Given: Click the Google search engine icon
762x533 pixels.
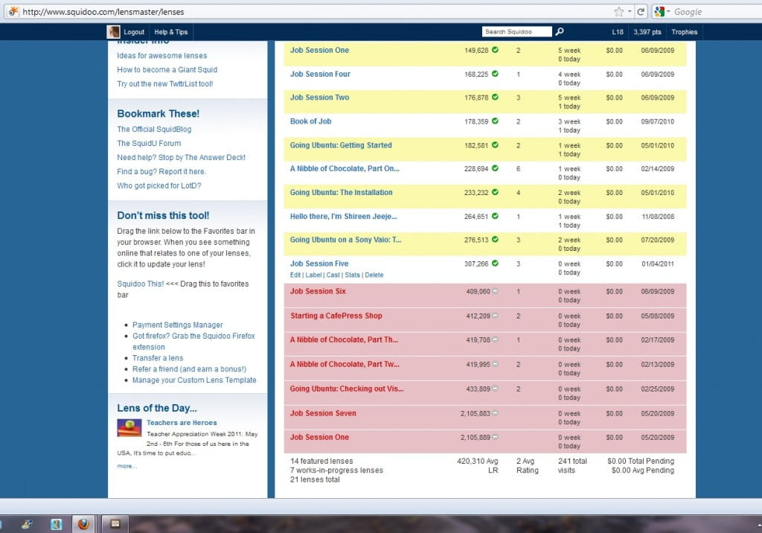Looking at the screenshot, I should (x=659, y=12).
